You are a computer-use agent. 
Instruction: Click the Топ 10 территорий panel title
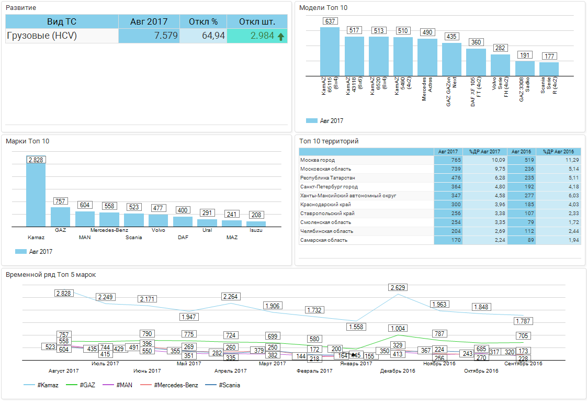click(x=329, y=141)
